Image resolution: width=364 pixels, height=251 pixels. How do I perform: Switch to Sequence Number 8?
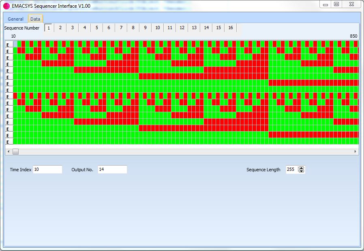[x=133, y=28]
